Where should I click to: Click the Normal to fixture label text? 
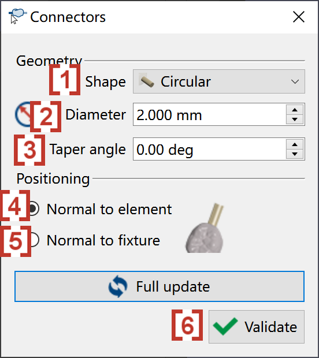tap(103, 240)
